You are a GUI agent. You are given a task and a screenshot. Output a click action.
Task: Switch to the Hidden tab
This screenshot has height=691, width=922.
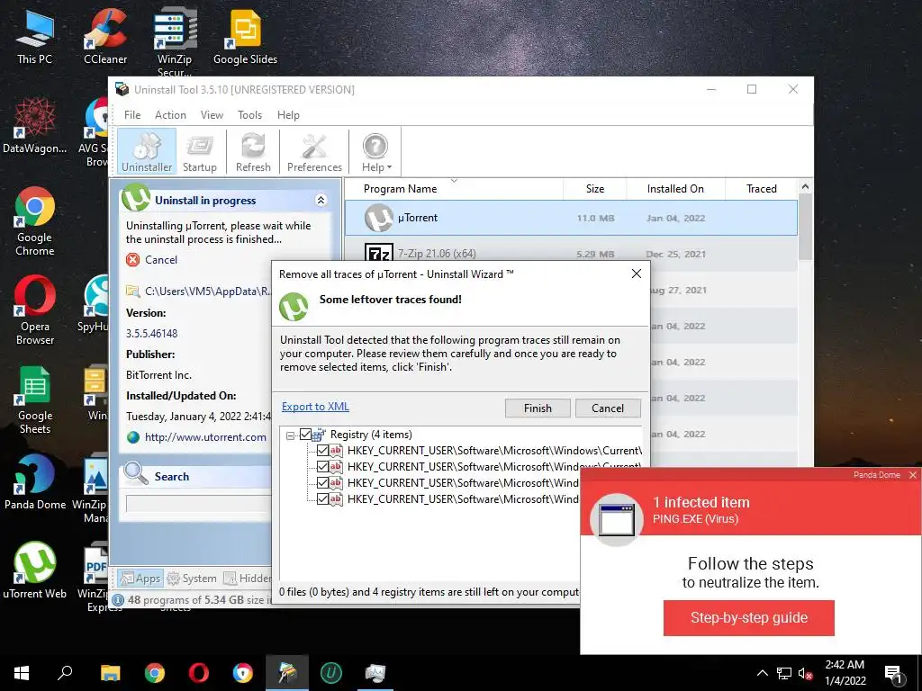point(247,579)
